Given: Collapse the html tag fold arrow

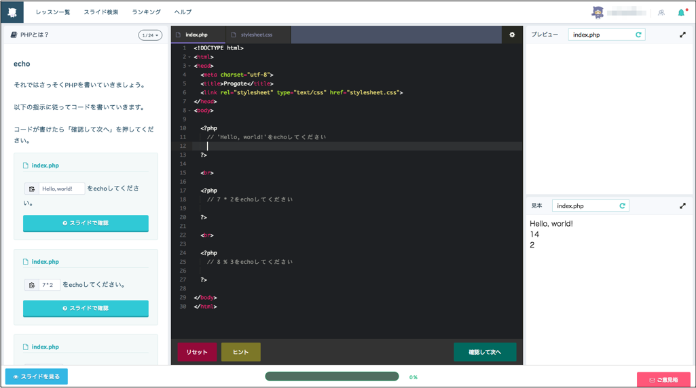Looking at the screenshot, I should point(189,57).
